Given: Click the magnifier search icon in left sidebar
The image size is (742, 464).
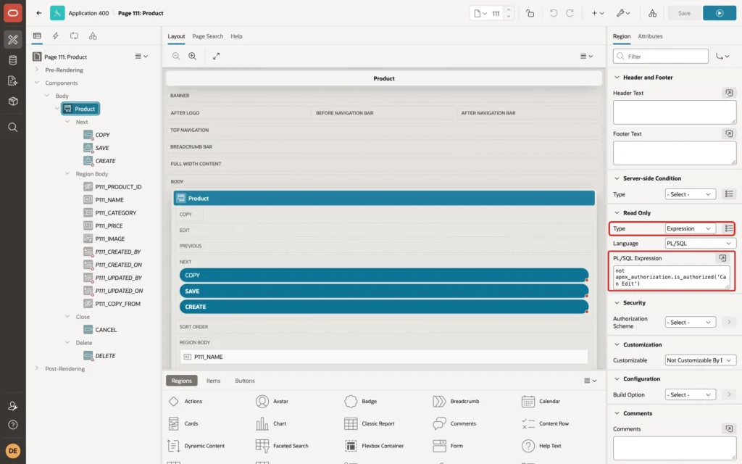Looking at the screenshot, I should tap(13, 128).
